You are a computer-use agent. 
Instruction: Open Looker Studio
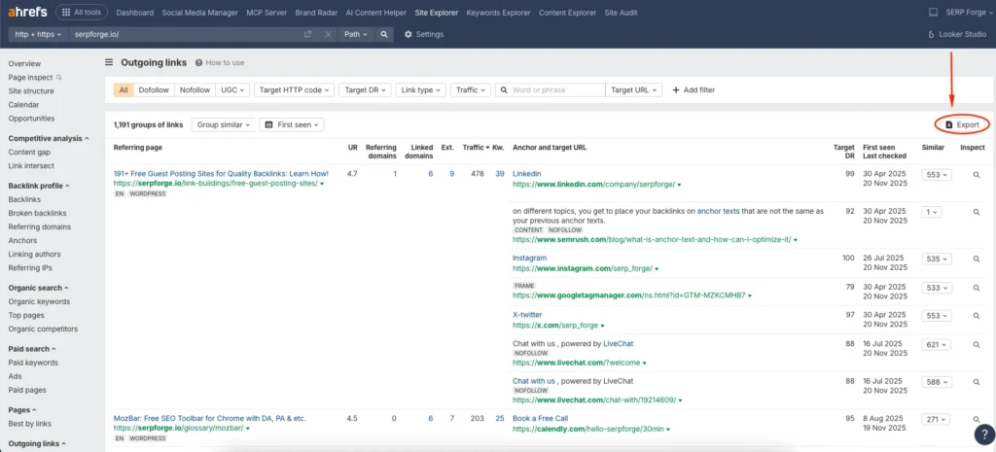coord(957,34)
